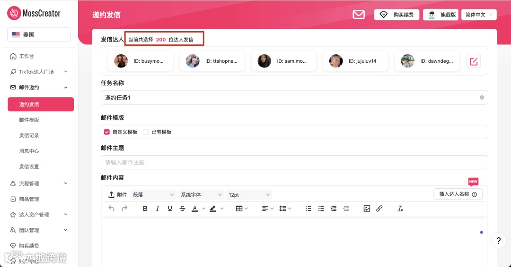The width and height of the screenshot is (511, 267).
Task: Toggle strikethrough formatting
Action: pos(182,209)
